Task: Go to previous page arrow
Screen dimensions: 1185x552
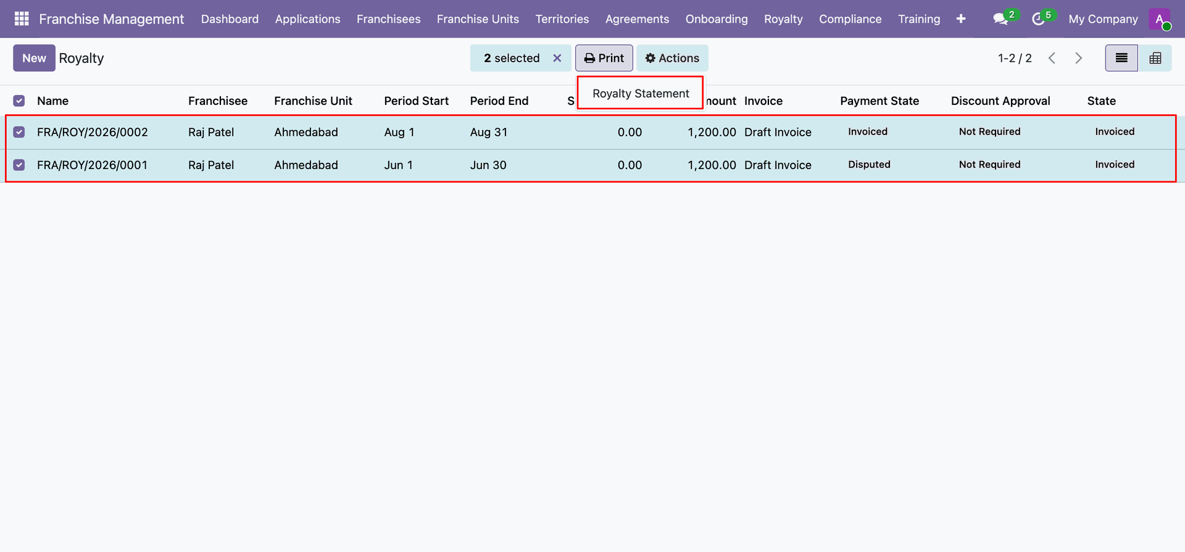Action: tap(1052, 58)
